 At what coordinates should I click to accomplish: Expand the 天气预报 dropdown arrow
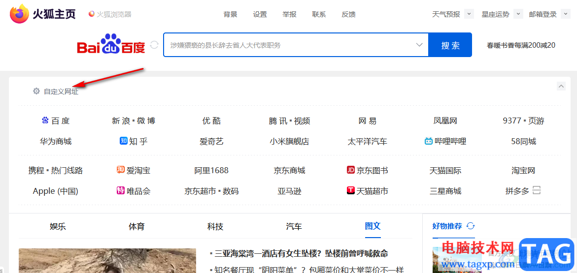click(x=469, y=14)
